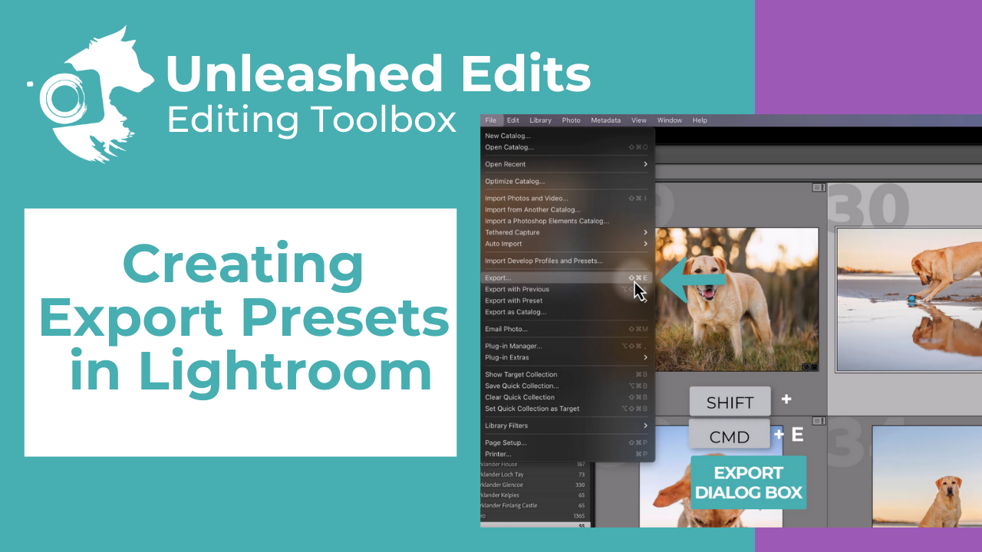Viewport: 982px width, 552px height.
Task: Expand the Plug-in Extras submenu
Action: (567, 357)
